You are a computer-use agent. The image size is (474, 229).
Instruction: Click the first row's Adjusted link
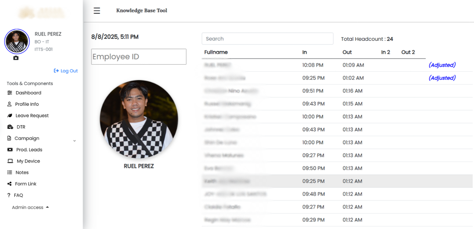click(x=442, y=65)
